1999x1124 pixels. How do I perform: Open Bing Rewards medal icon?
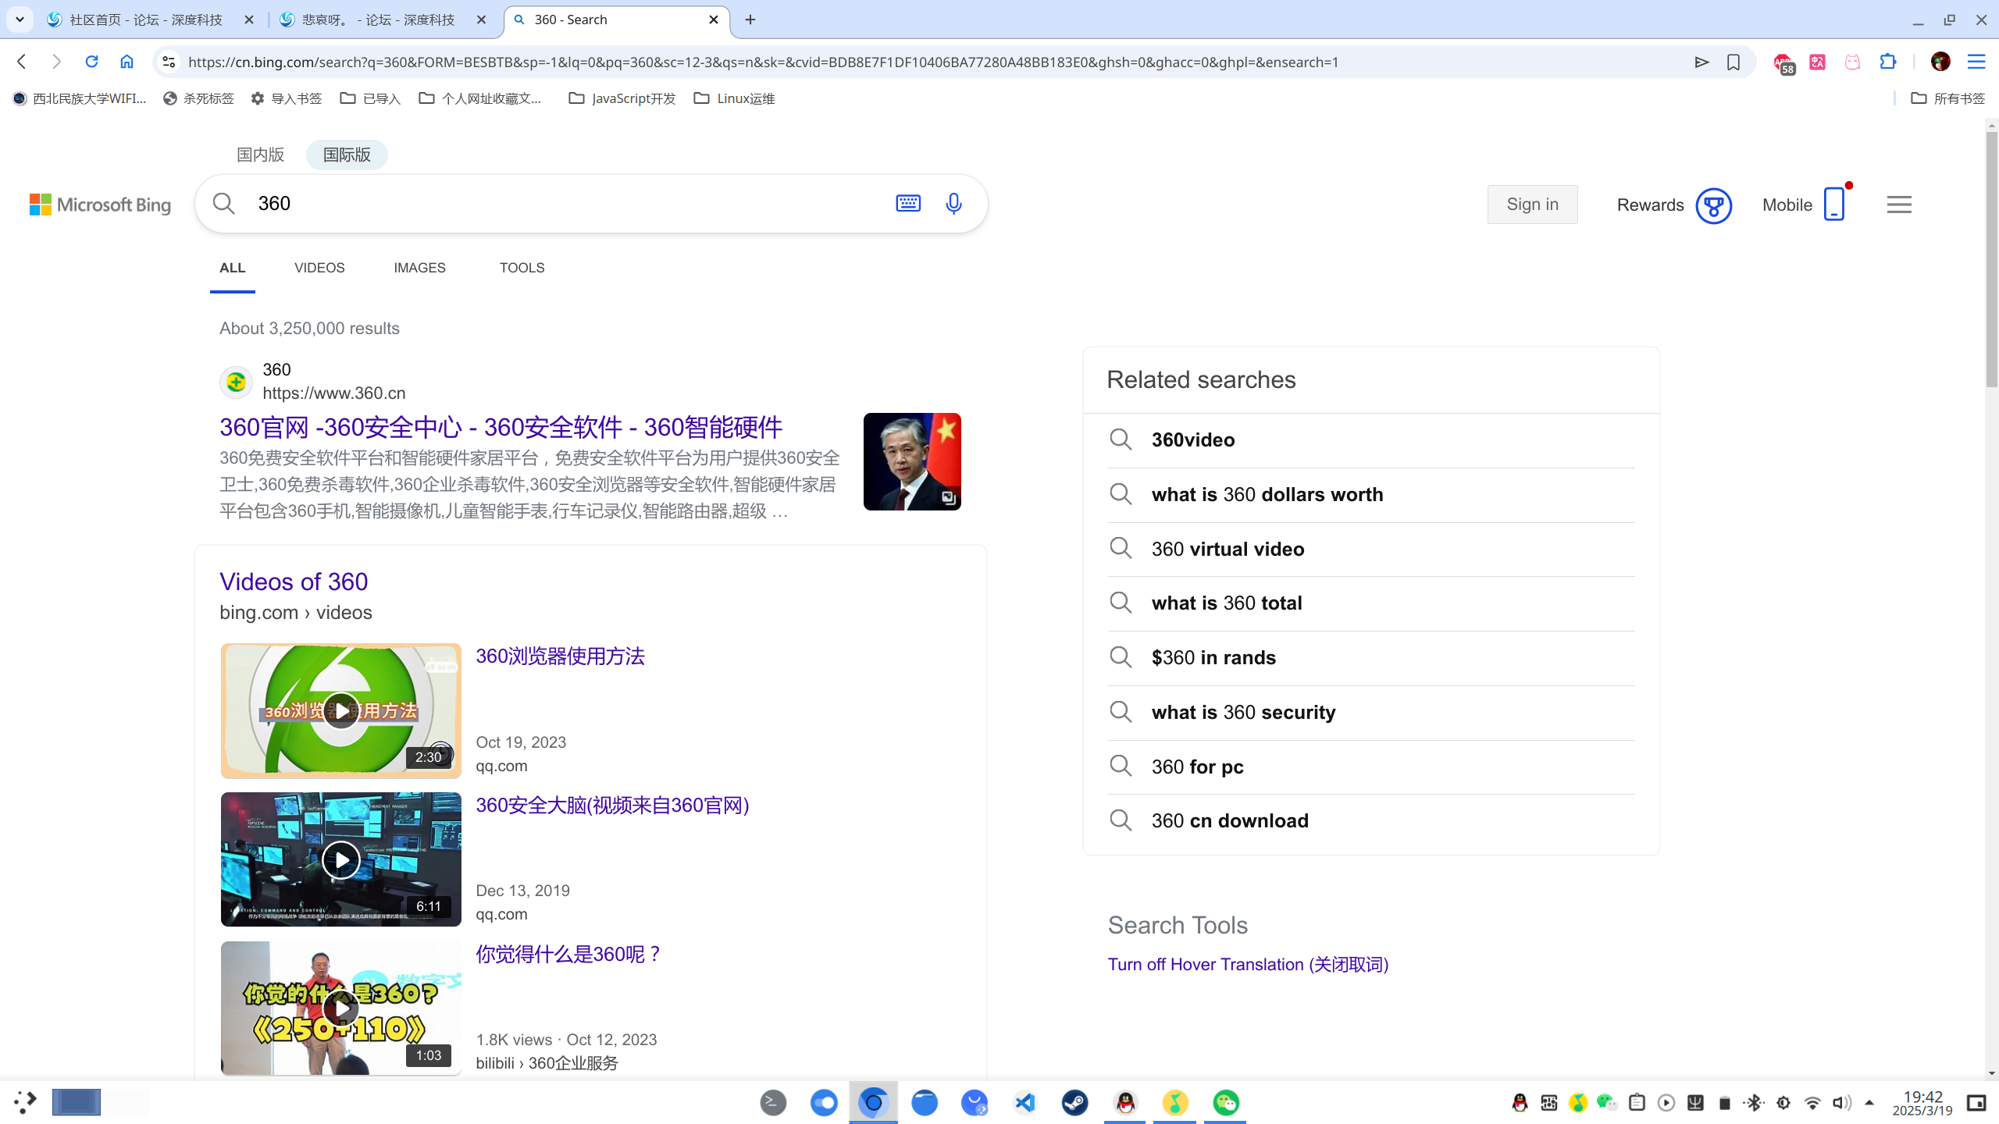(x=1713, y=205)
